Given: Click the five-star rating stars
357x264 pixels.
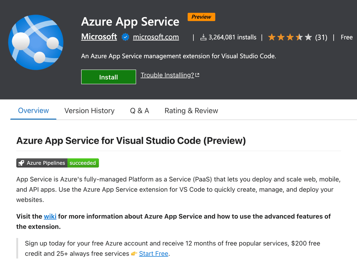Looking at the screenshot, I should click(x=290, y=37).
